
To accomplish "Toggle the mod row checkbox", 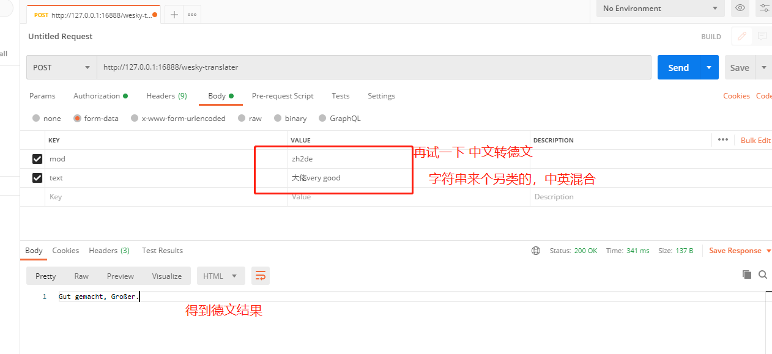I will [37, 159].
